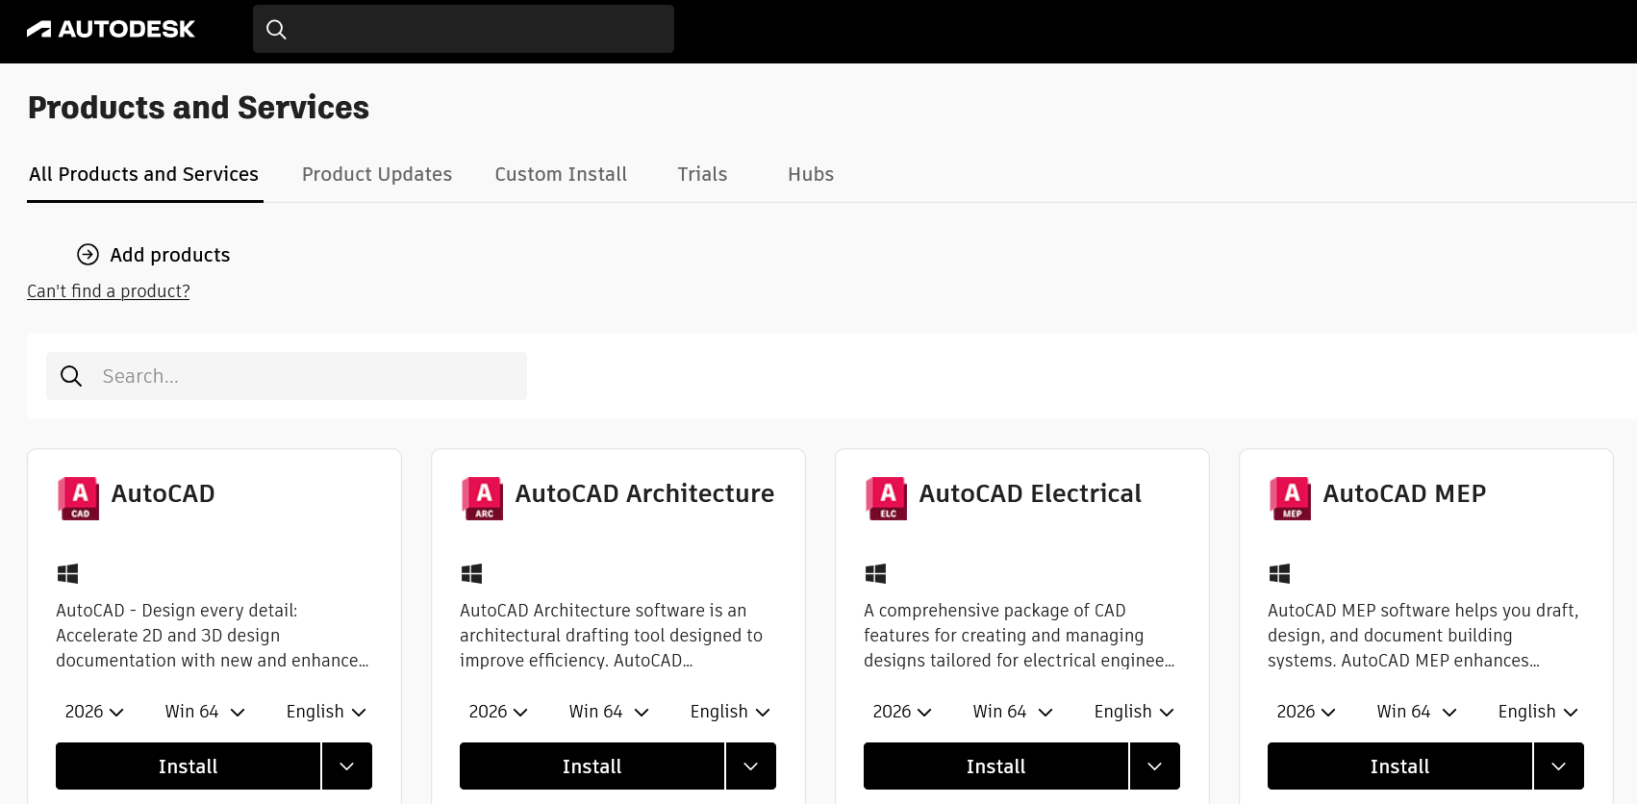Open the All Products and Services tab
Viewport: 1637px width, 804px height.
tap(144, 174)
